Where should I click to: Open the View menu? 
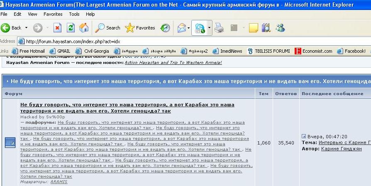point(32,14)
